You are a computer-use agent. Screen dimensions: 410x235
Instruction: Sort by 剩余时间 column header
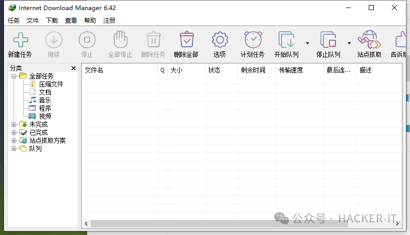(257, 70)
